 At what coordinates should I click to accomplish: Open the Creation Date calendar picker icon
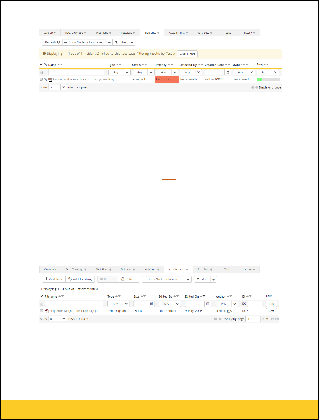click(x=228, y=72)
